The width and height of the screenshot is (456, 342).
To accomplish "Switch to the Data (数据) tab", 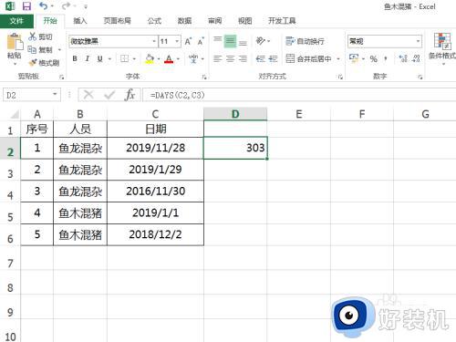I will pyautogui.click(x=184, y=21).
